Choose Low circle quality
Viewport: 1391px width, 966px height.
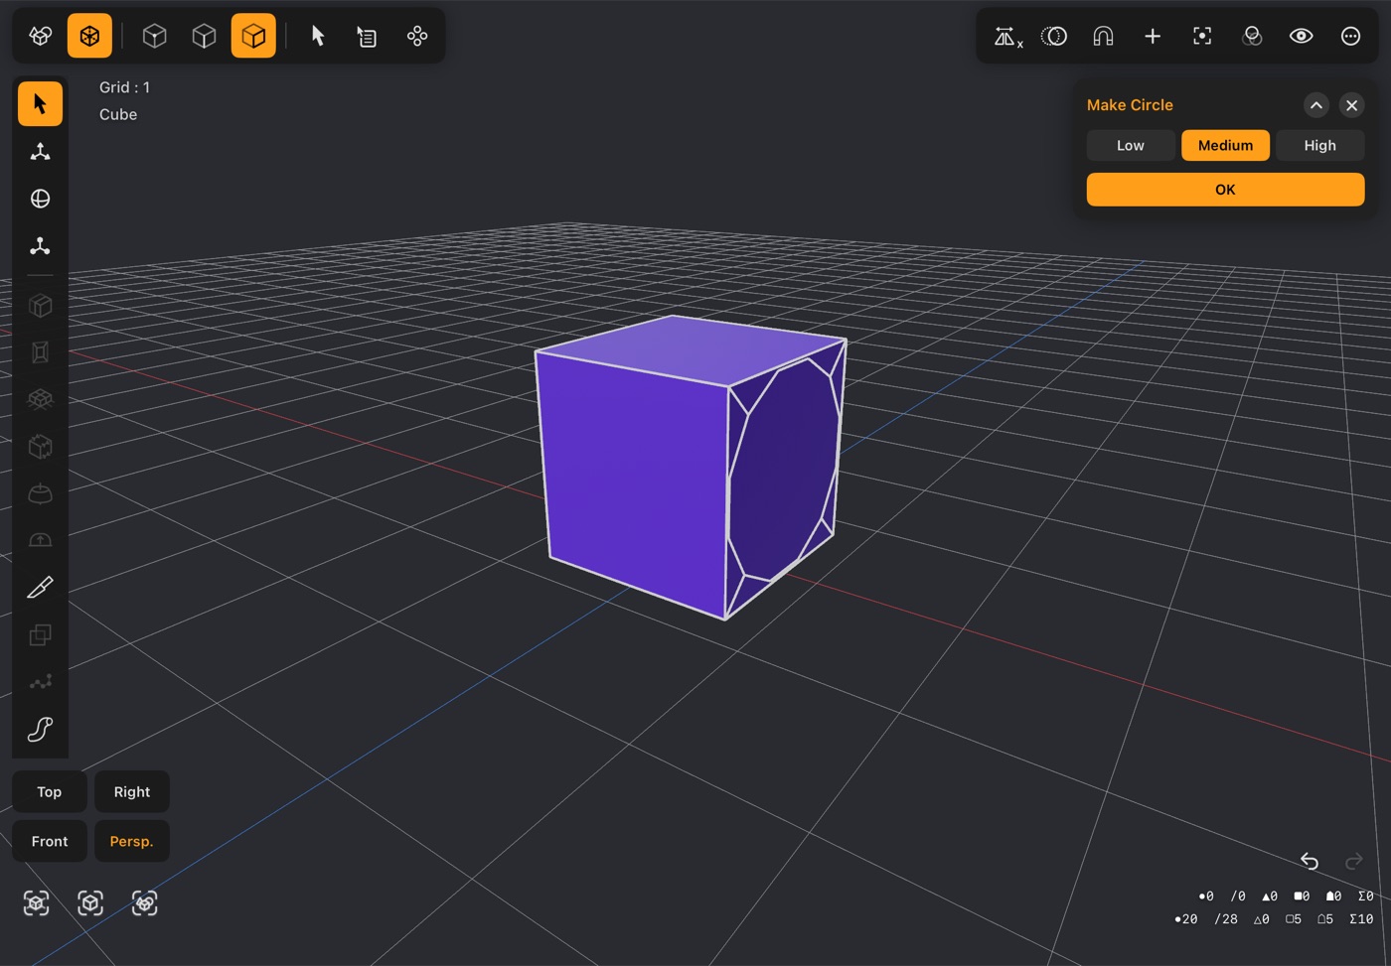1131,145
